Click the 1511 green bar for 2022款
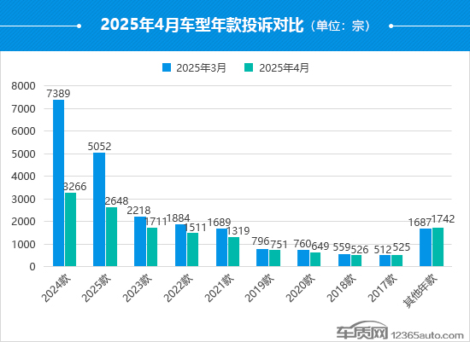The width and height of the screenshot is (470, 342). point(193,250)
